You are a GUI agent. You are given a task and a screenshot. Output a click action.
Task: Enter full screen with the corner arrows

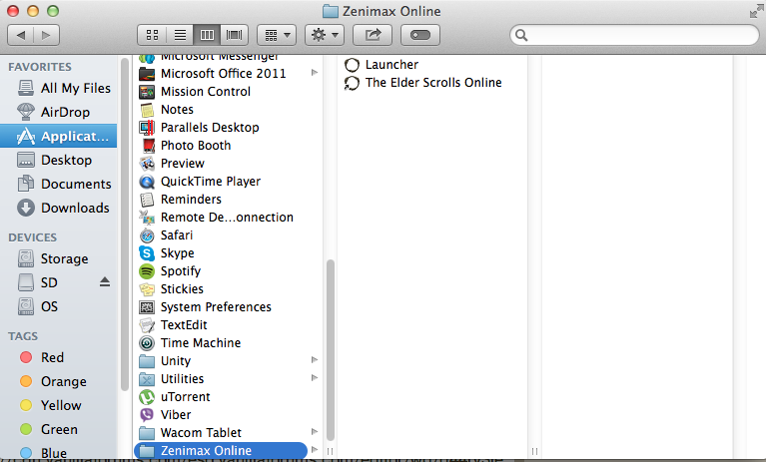756,11
